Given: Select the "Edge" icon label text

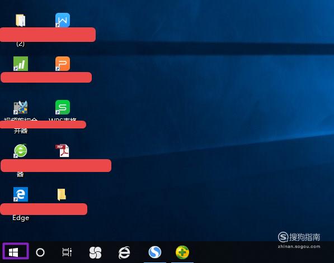Looking at the screenshot, I should (x=21, y=218).
